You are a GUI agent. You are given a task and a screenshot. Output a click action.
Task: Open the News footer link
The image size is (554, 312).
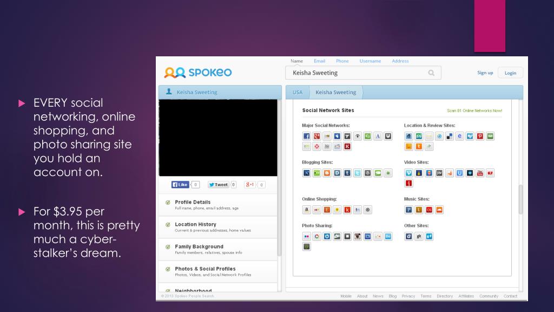click(378, 296)
